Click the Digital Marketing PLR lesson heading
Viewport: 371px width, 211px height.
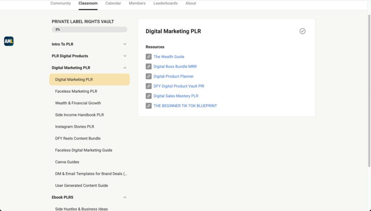[x=173, y=31]
